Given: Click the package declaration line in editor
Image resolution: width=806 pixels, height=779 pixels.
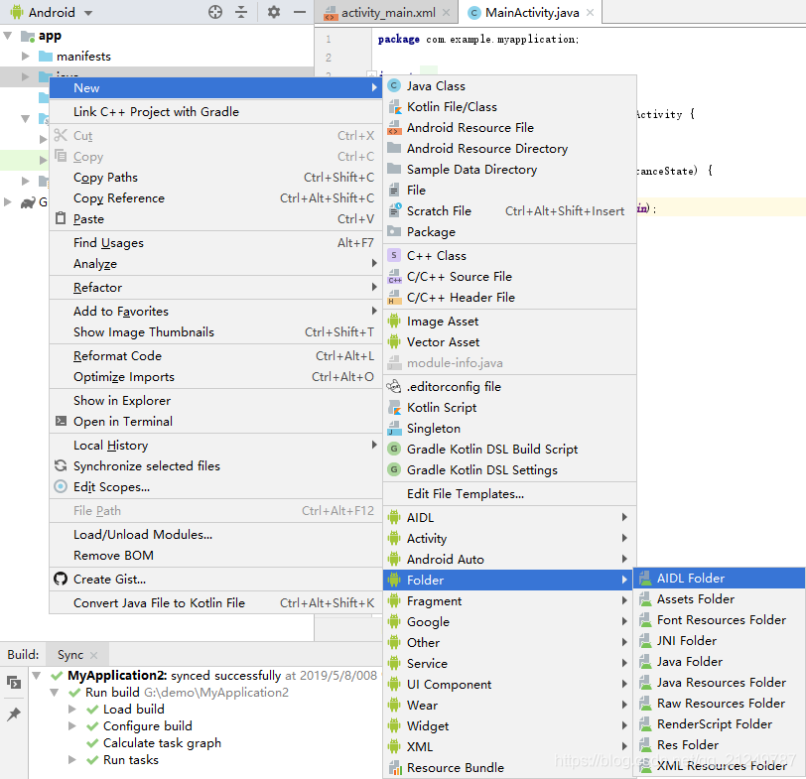Looking at the screenshot, I should coord(478,39).
